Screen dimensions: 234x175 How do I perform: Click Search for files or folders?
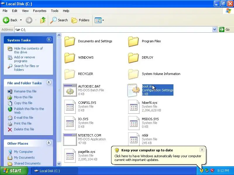pyautogui.click(x=26, y=68)
